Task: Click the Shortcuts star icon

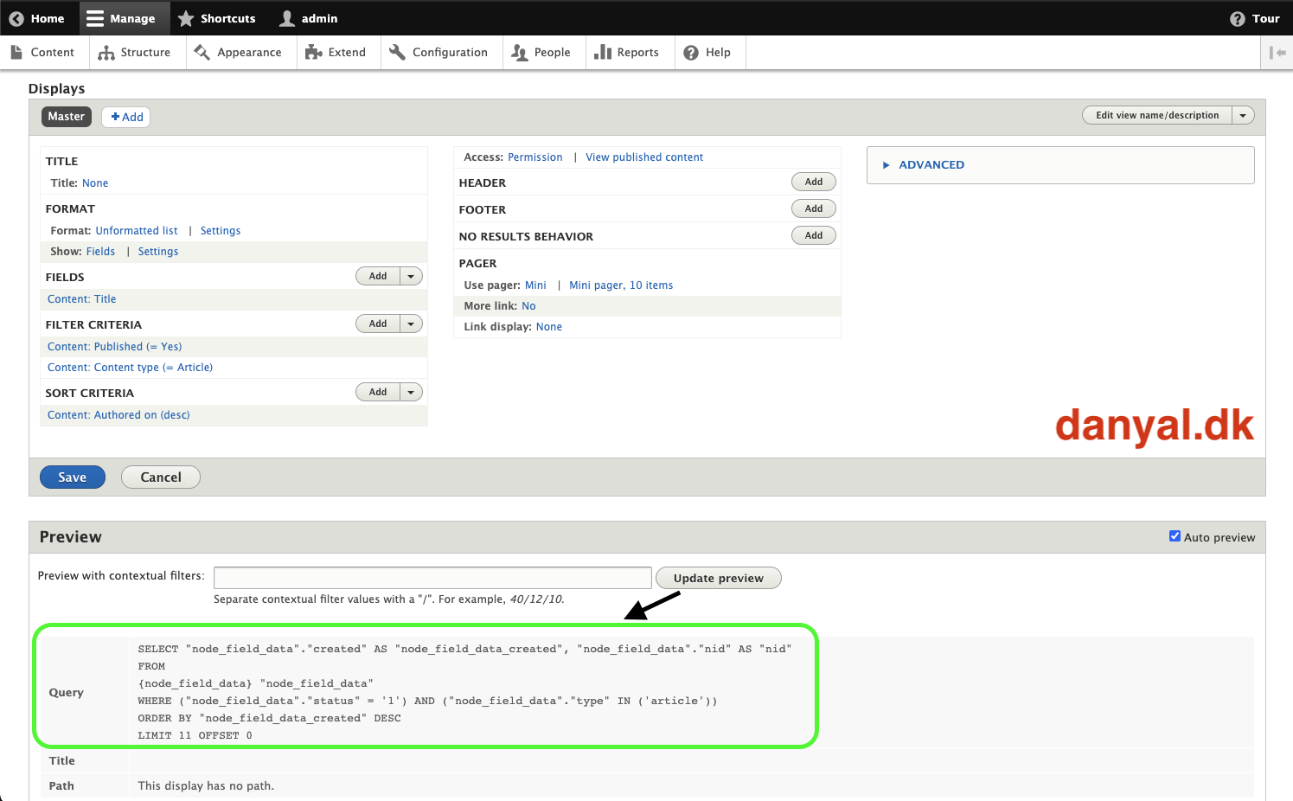Action: [186, 18]
